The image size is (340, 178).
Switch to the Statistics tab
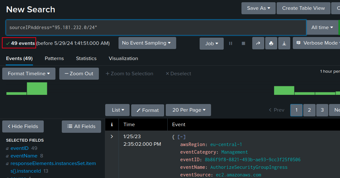coord(86,58)
